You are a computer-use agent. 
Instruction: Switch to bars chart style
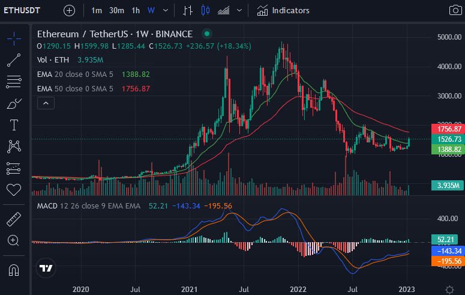point(187,11)
